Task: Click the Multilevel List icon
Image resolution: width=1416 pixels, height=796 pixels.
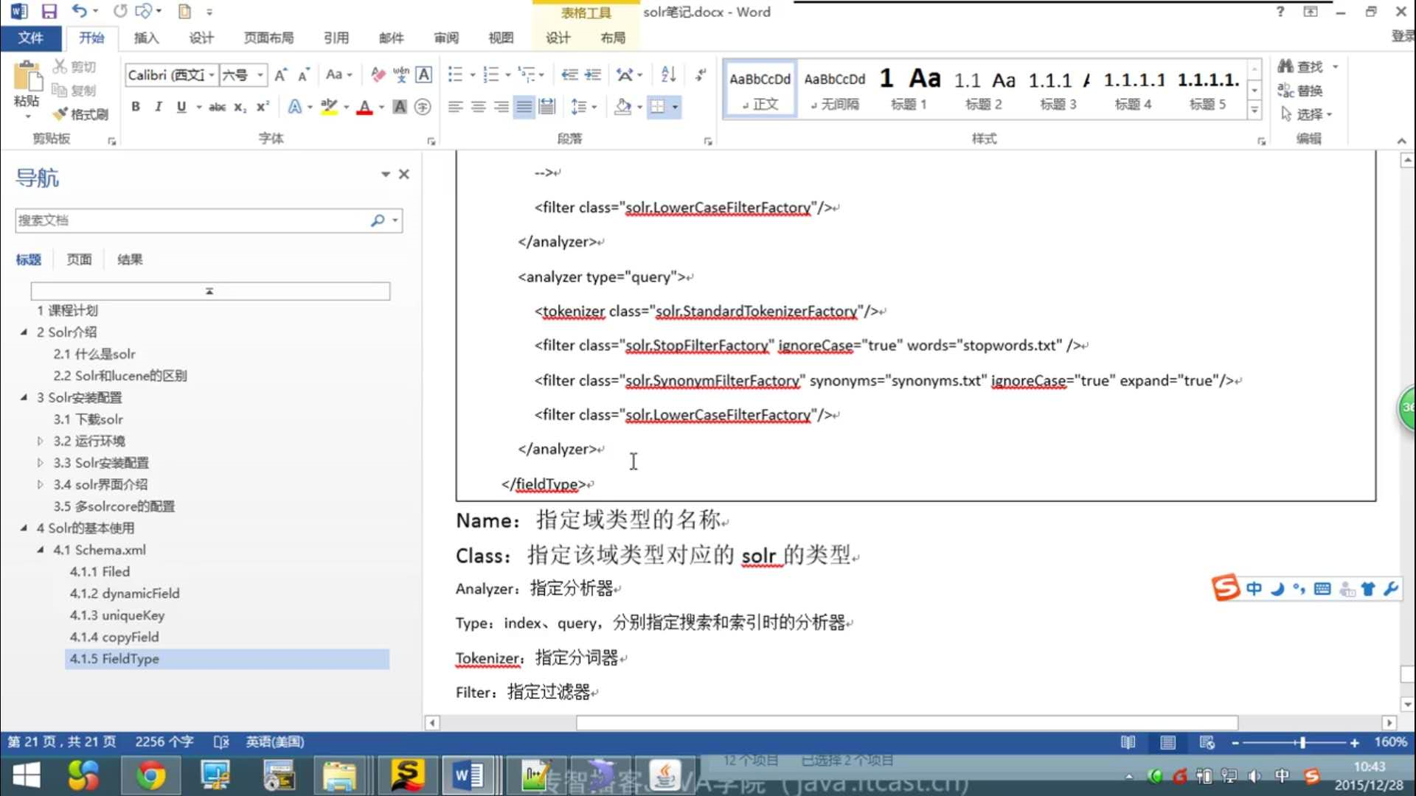Action: 527,74
